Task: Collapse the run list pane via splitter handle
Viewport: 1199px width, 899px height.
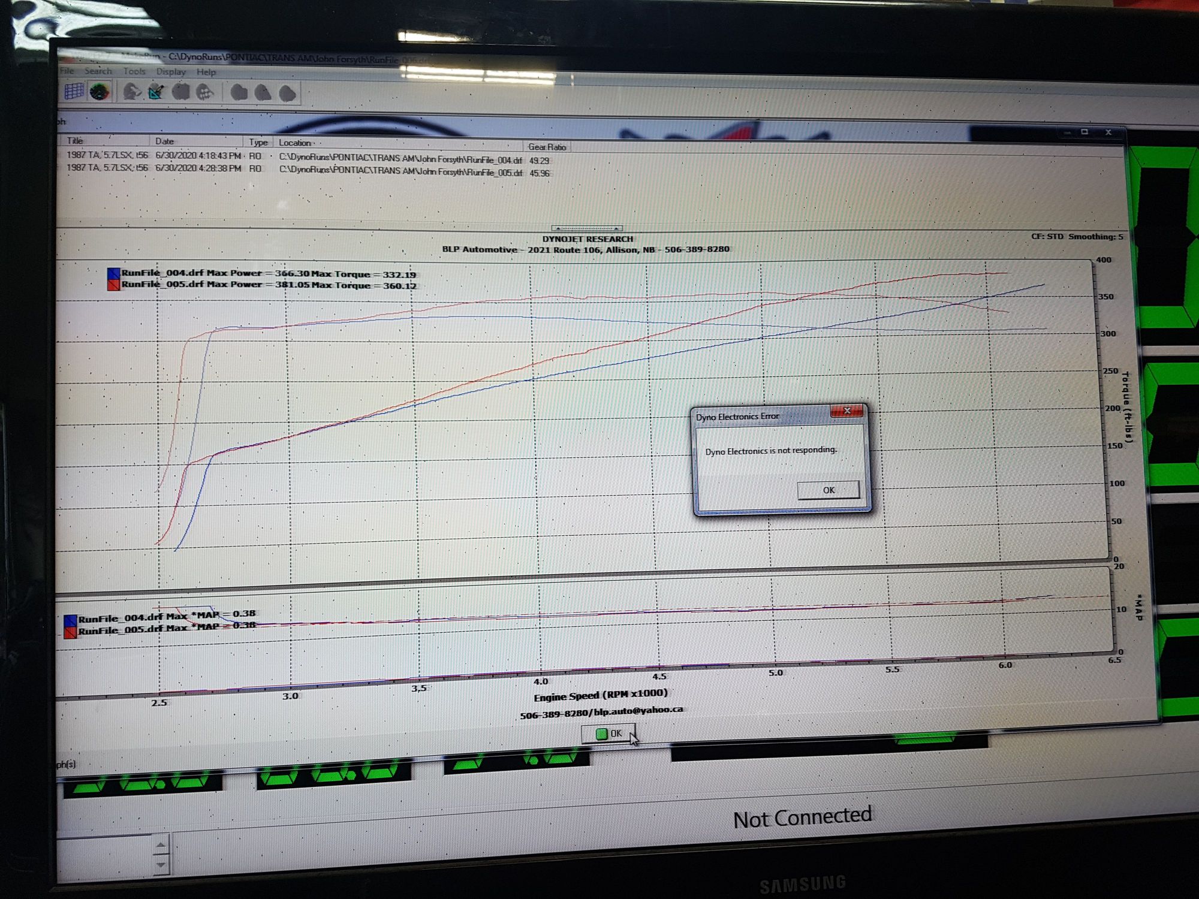Action: coord(587,228)
